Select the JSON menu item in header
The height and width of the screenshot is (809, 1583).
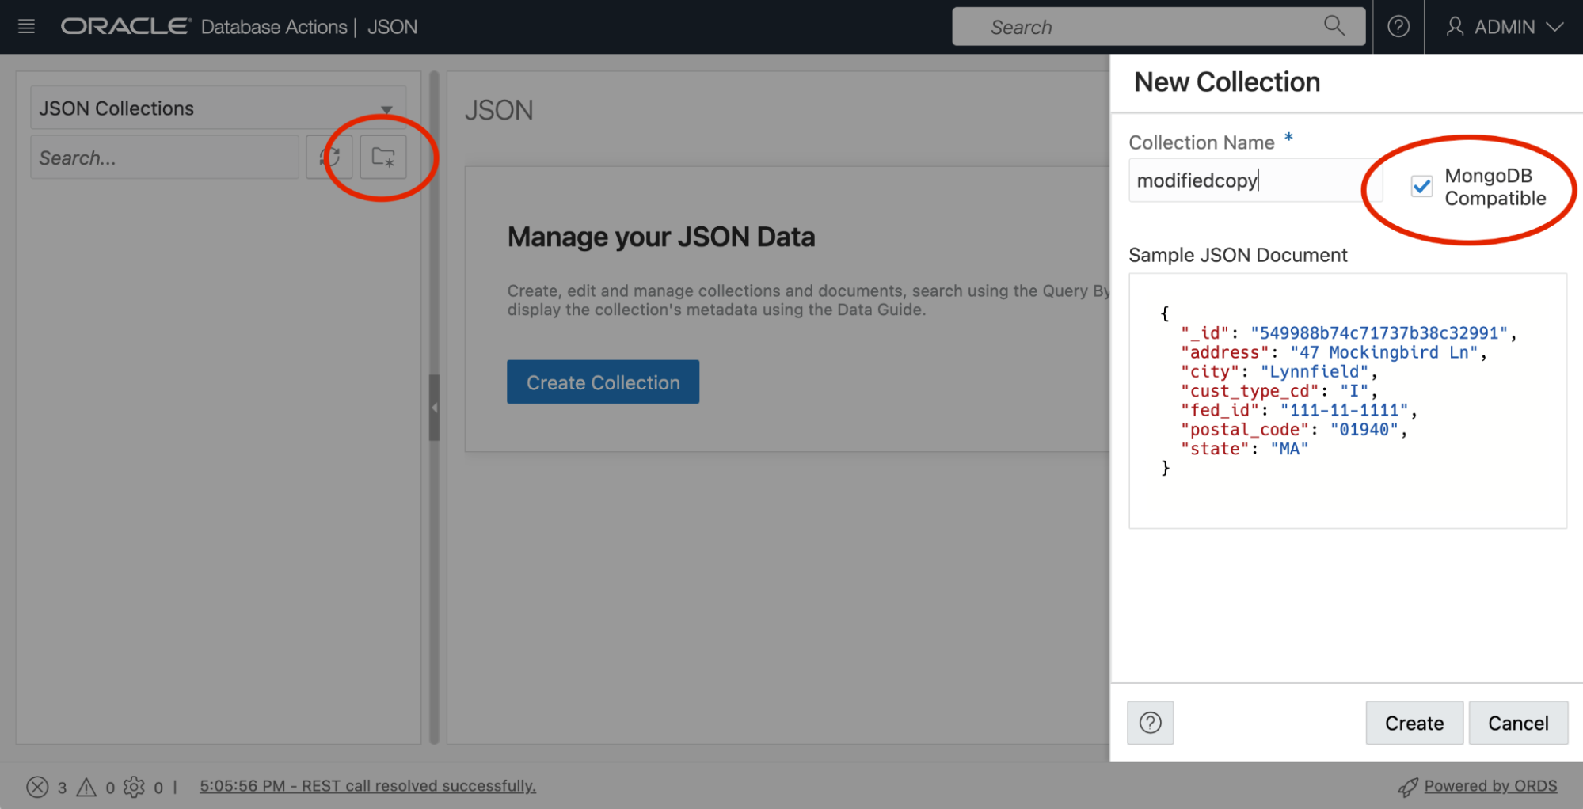pyautogui.click(x=392, y=26)
